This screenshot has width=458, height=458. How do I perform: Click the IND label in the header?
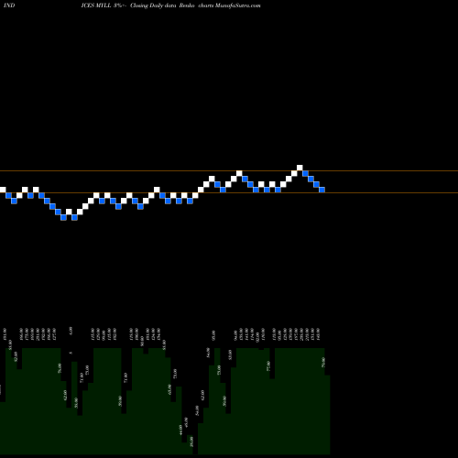(x=9, y=5)
